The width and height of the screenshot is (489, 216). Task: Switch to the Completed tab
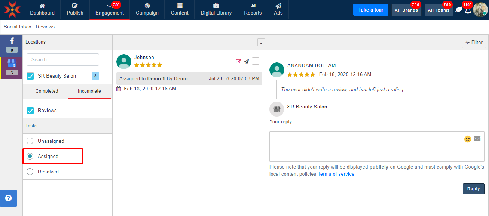click(47, 91)
